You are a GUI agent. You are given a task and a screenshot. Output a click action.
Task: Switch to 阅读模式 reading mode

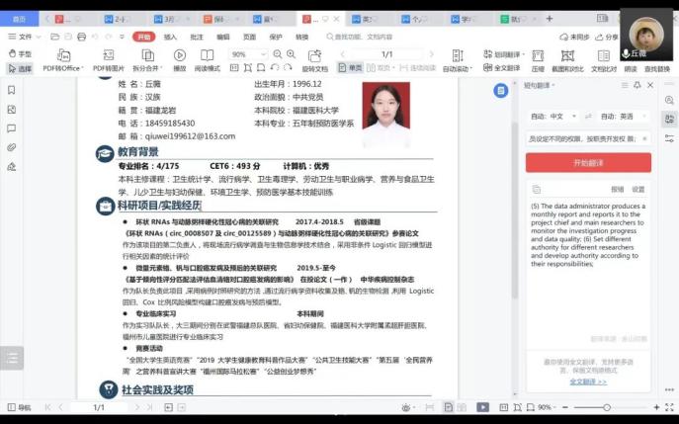(207, 61)
